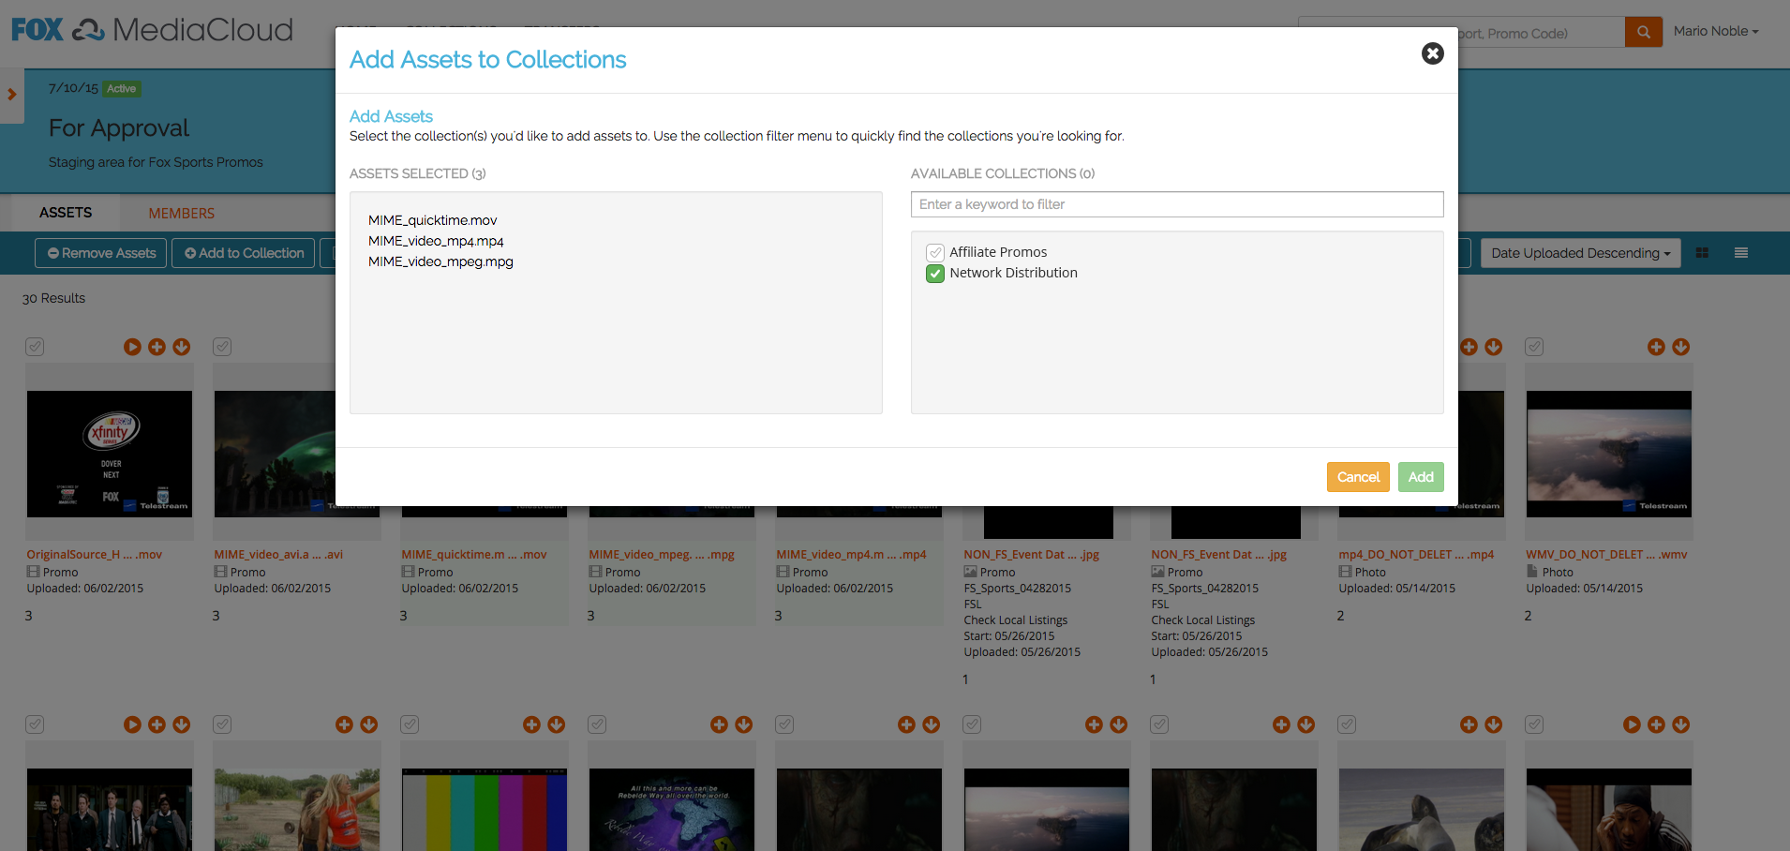
Task: Click the orange search magnifier icon
Action: [1643, 32]
